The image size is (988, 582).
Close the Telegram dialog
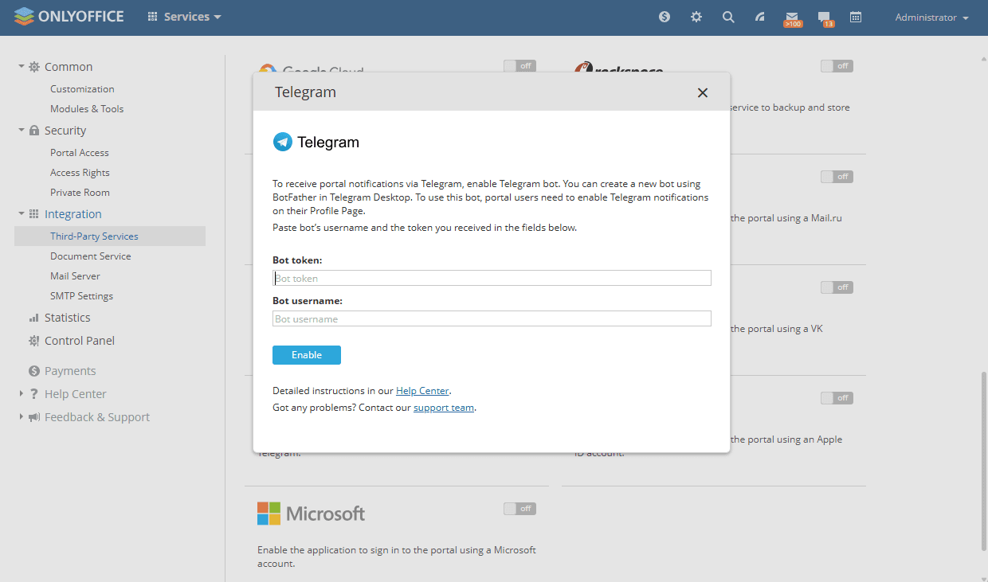(x=703, y=92)
